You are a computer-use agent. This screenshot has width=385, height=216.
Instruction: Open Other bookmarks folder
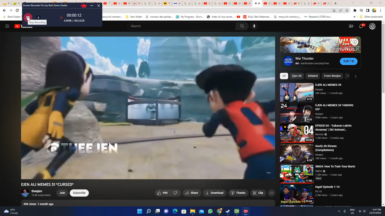[371, 17]
